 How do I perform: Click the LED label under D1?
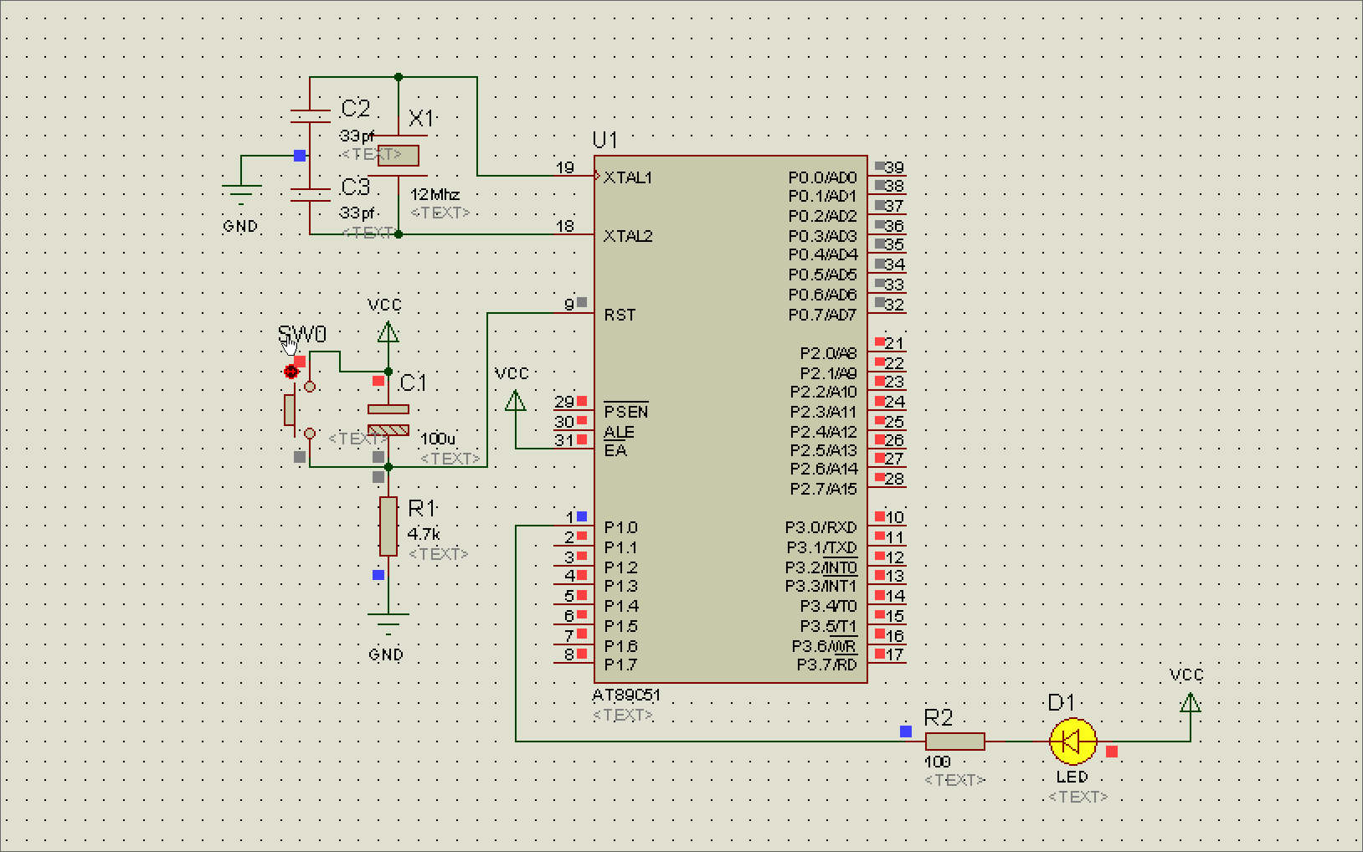click(1072, 777)
